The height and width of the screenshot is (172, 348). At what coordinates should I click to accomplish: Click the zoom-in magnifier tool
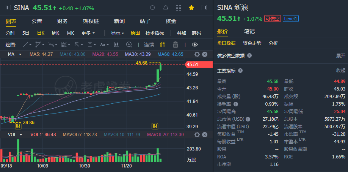(x=129, y=45)
